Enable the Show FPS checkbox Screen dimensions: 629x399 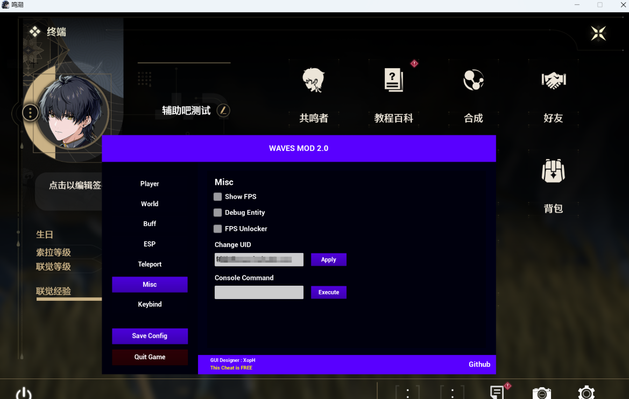[217, 197]
